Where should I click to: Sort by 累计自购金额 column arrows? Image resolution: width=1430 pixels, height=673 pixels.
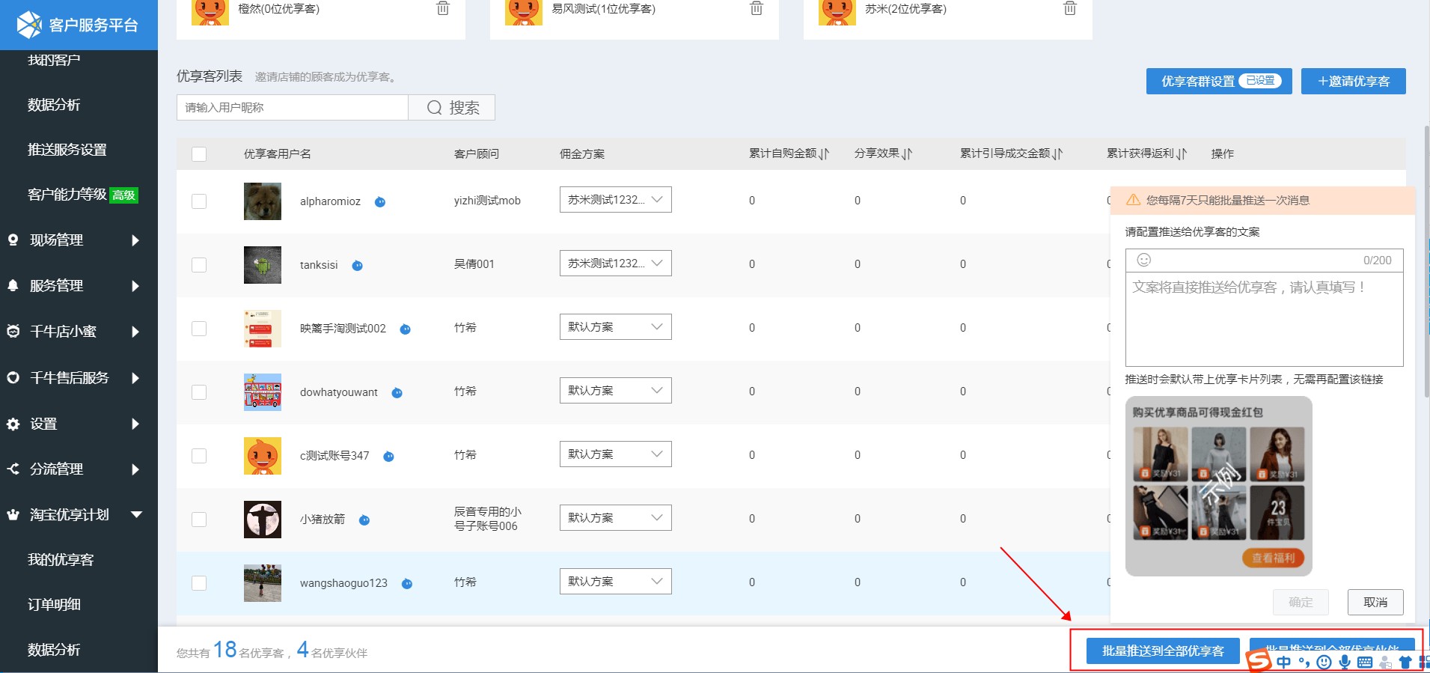(x=824, y=154)
